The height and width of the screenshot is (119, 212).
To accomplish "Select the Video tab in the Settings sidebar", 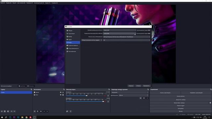I will click(x=73, y=43).
